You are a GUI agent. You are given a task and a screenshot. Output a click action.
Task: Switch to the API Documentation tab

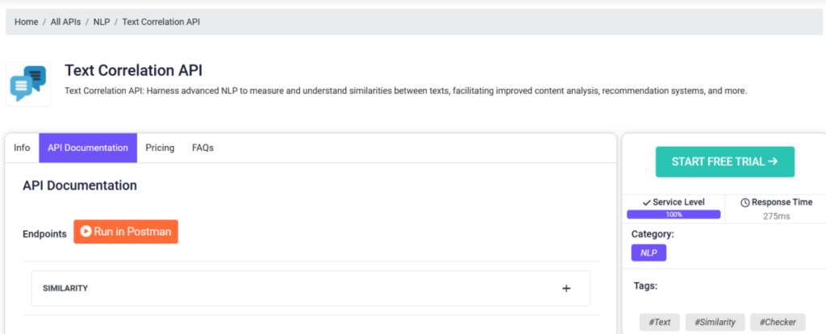(88, 148)
